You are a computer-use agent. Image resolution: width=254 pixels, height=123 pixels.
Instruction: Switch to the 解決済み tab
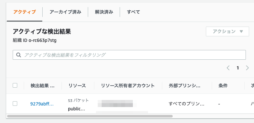pos(104,12)
